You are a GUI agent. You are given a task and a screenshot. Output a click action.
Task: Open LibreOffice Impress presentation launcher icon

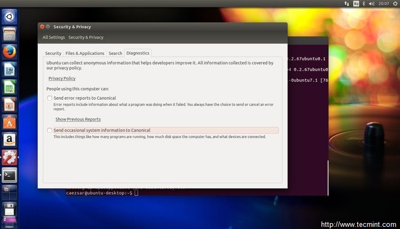(x=9, y=105)
